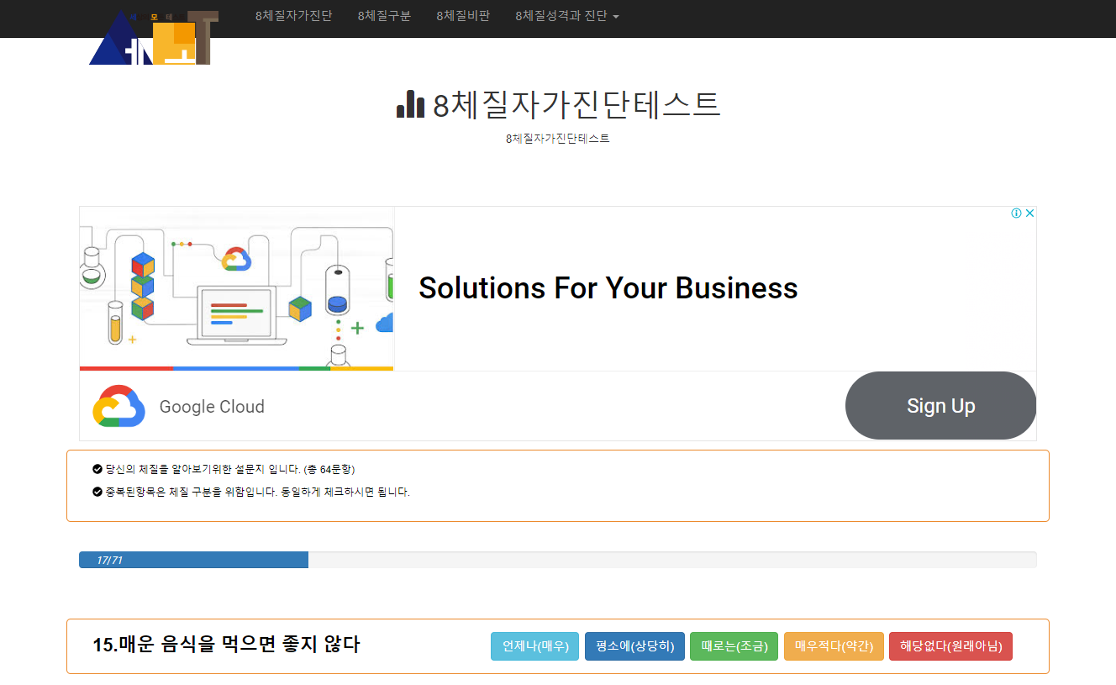Close the Google Cloud advertisement
This screenshot has height=685, width=1116.
point(1029,213)
